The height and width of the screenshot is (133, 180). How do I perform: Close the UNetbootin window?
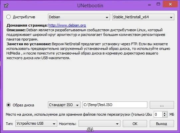click(170, 4)
